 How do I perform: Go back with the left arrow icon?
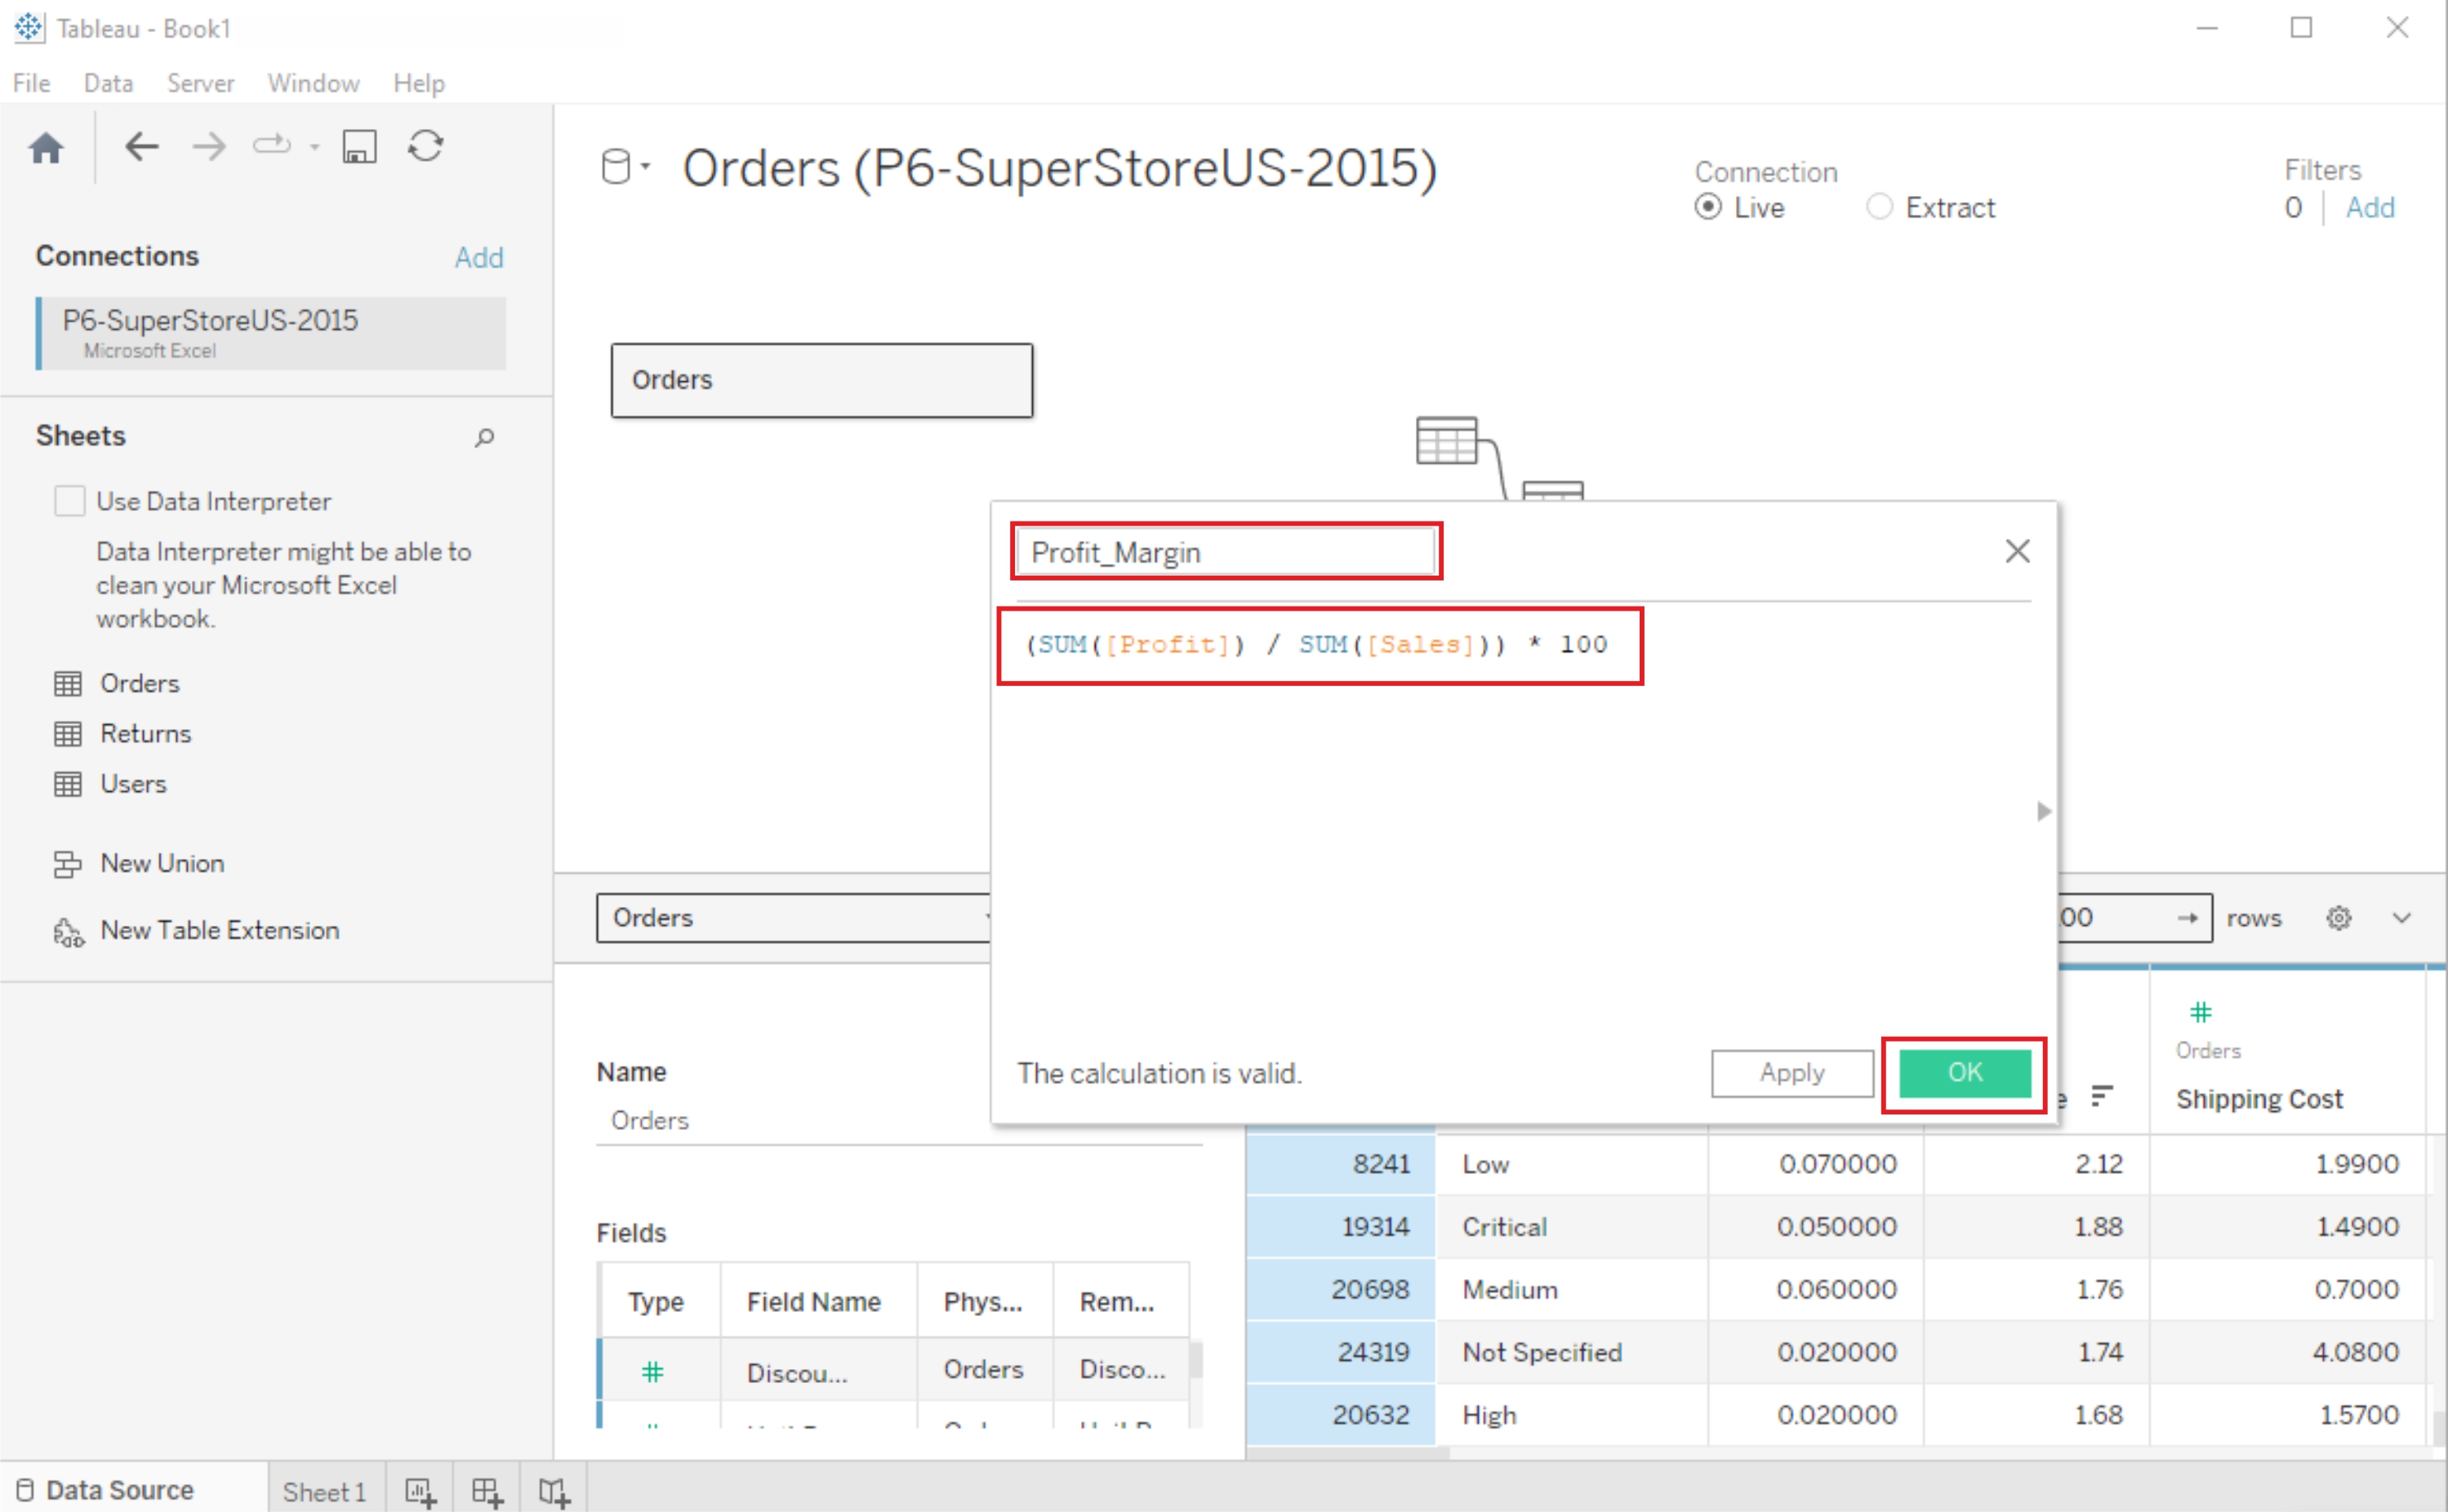tap(142, 147)
